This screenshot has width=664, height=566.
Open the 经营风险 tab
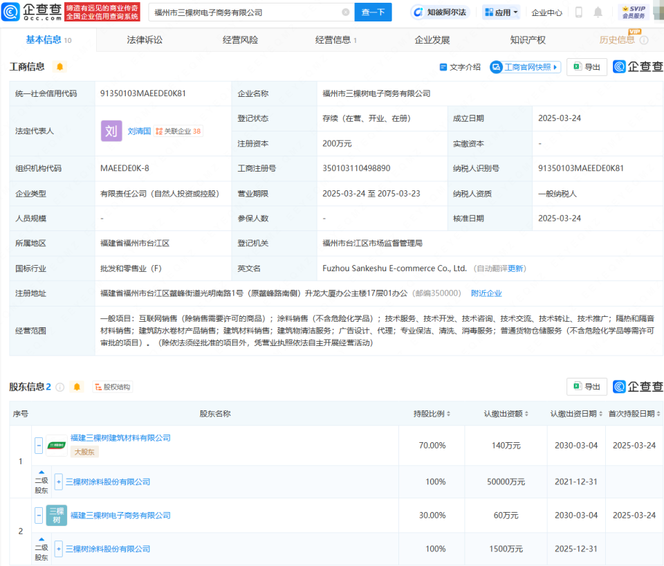tap(239, 39)
